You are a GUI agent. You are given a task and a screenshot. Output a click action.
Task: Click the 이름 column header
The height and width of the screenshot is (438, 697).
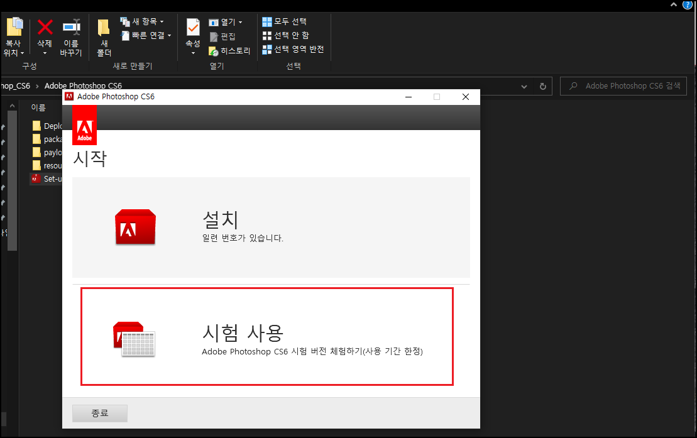point(38,107)
